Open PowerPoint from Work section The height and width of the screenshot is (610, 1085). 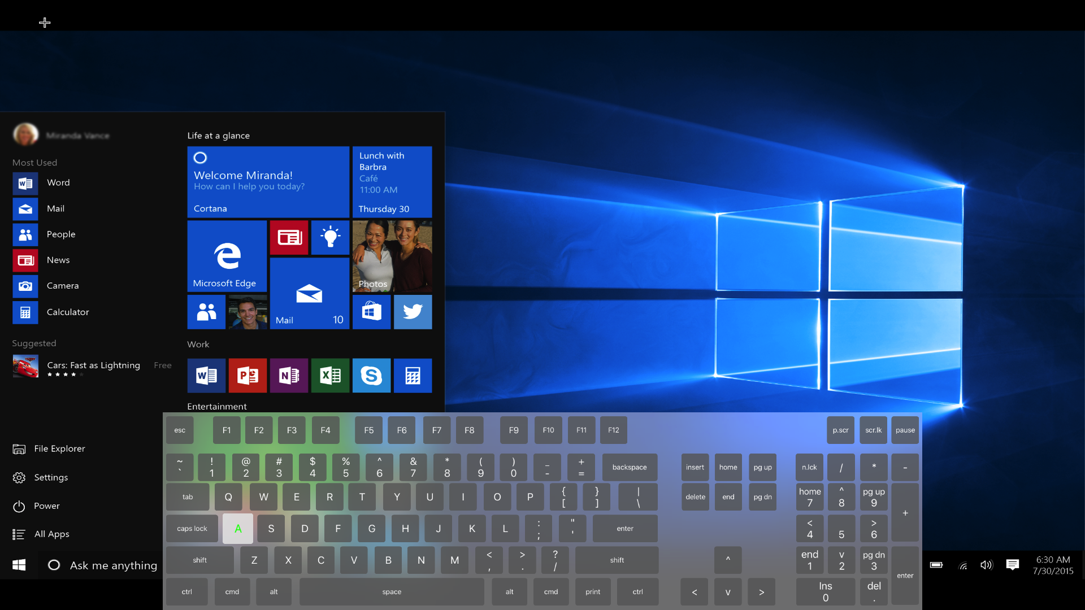click(x=248, y=376)
